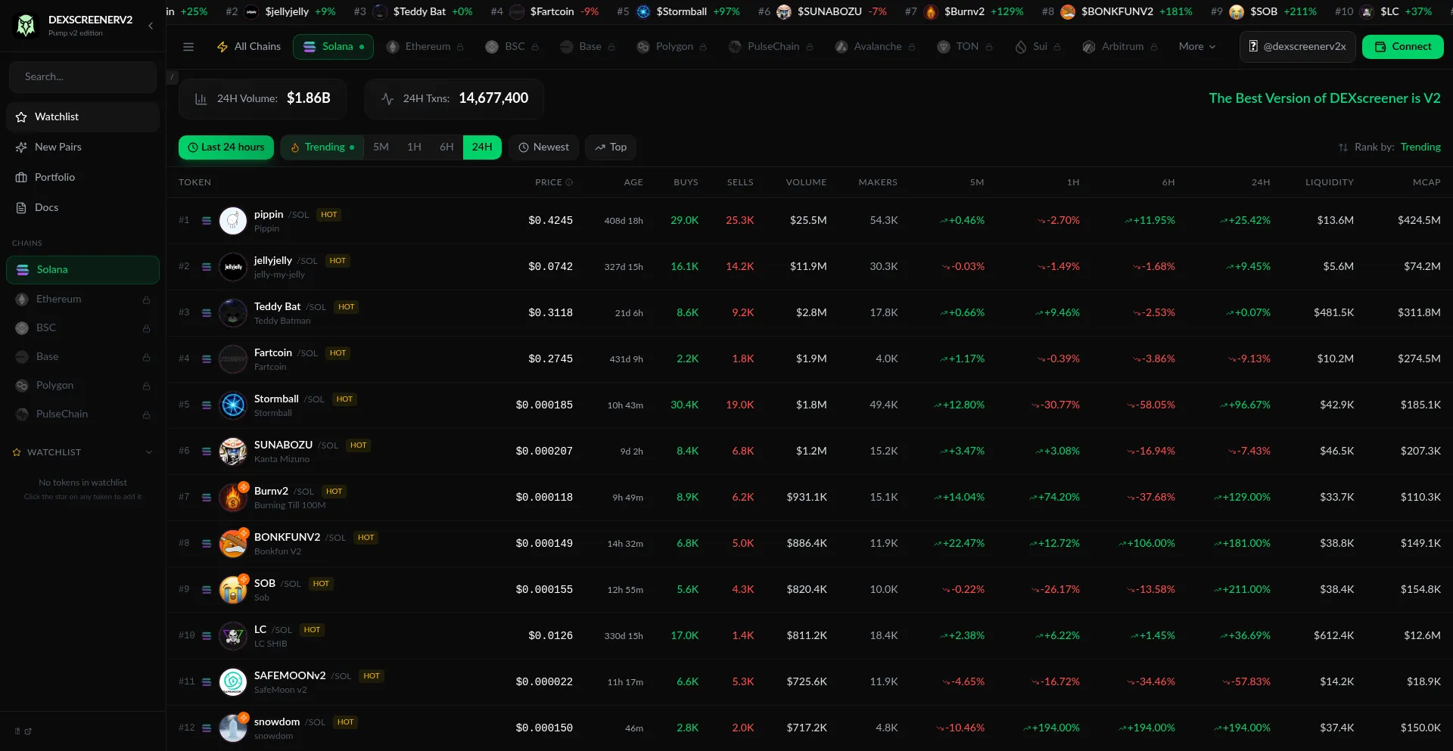Collapse the Watchlist section chevron
Screen dimensions: 1453x751
[149, 452]
